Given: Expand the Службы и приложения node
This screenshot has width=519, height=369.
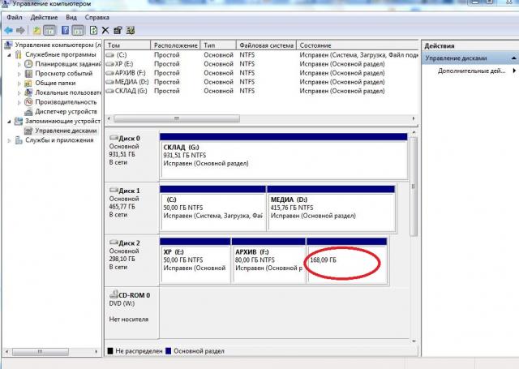Looking at the screenshot, I should pos(9,140).
